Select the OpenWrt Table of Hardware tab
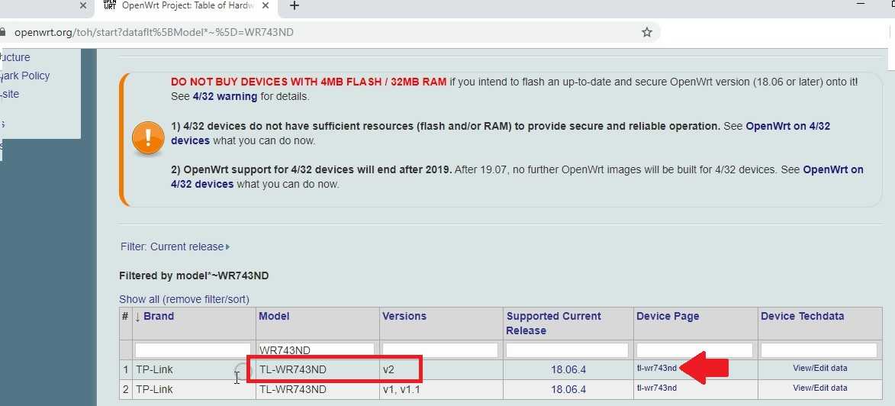 point(187,5)
